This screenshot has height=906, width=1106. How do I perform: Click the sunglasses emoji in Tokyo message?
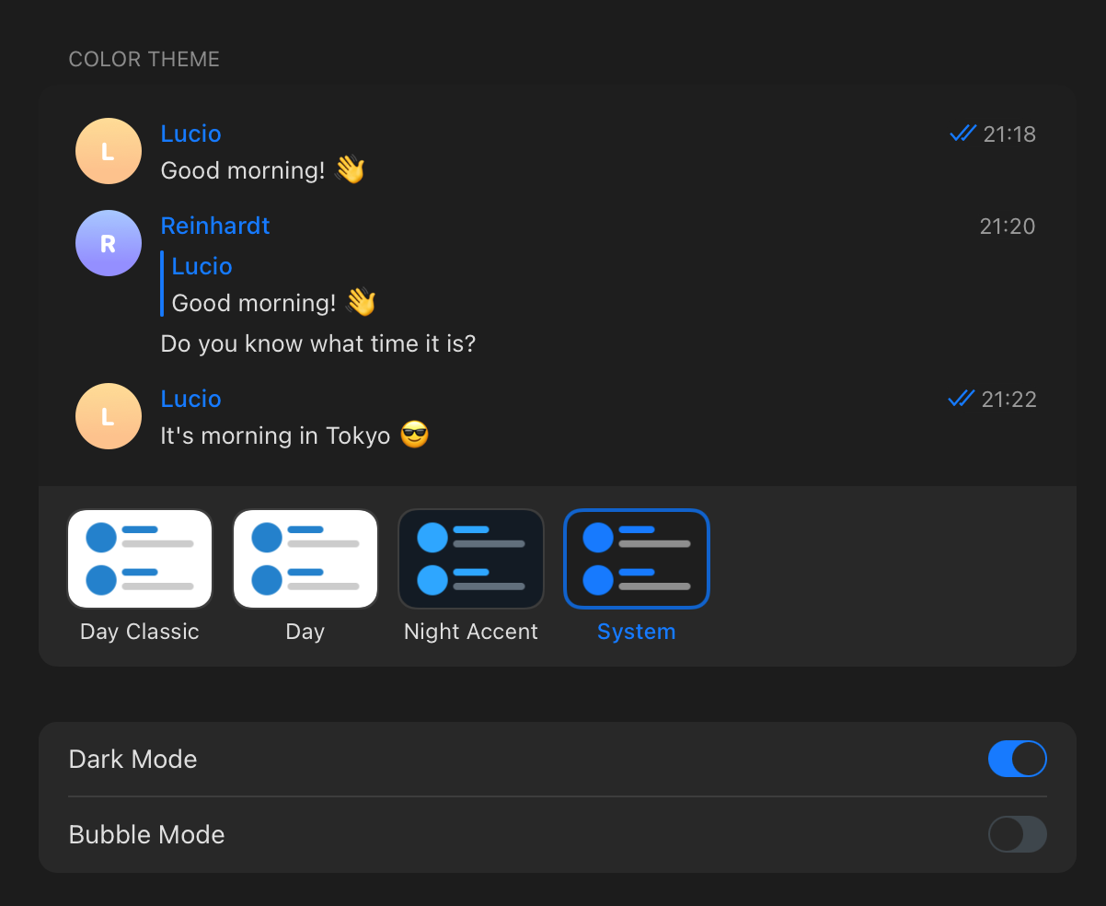(413, 435)
